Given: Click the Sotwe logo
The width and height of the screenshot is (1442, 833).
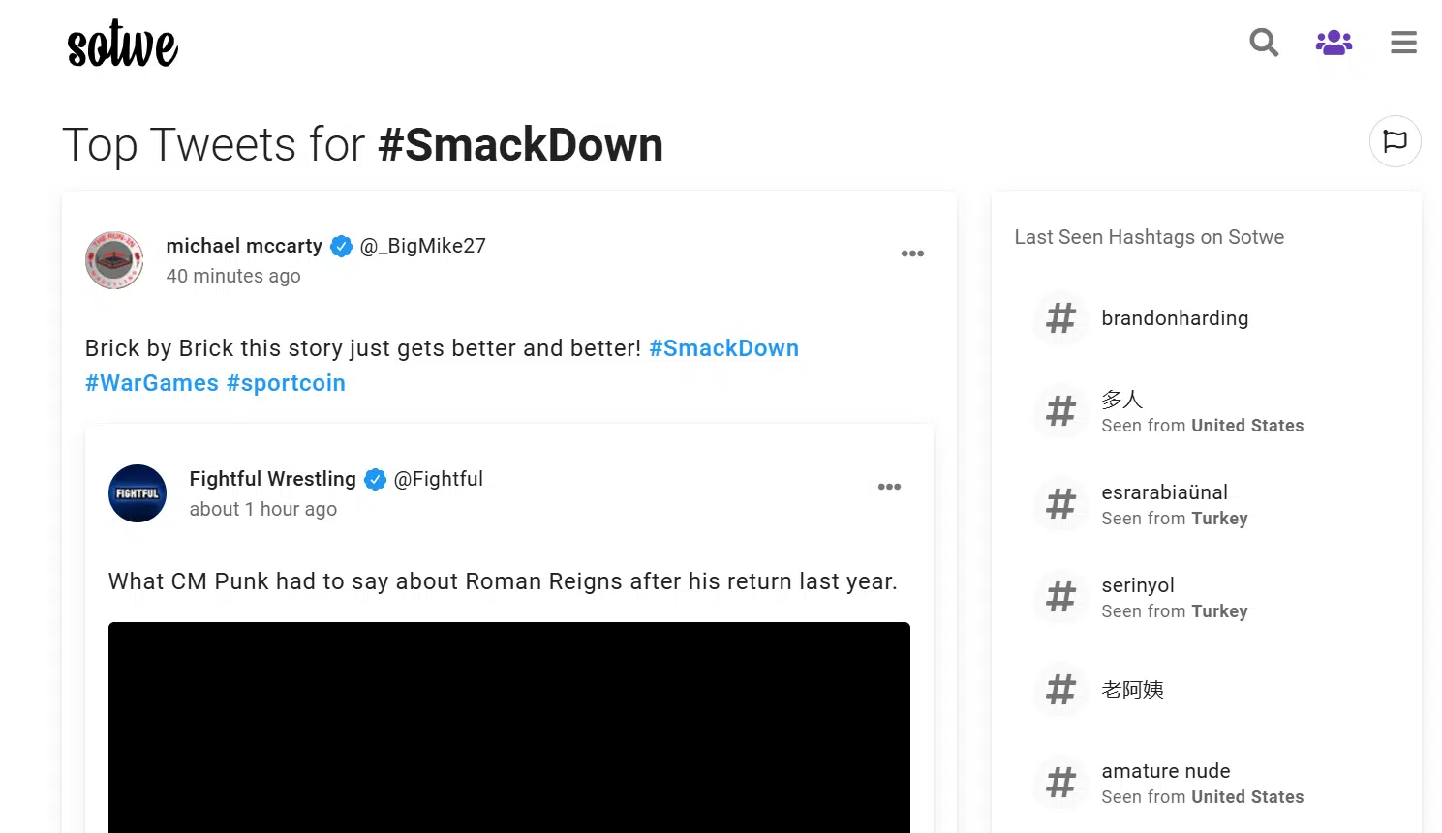Looking at the screenshot, I should click(x=122, y=44).
